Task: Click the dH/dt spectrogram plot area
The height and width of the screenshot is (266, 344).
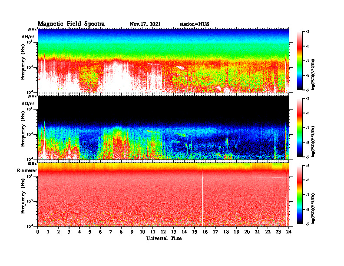Action: pos(163,60)
